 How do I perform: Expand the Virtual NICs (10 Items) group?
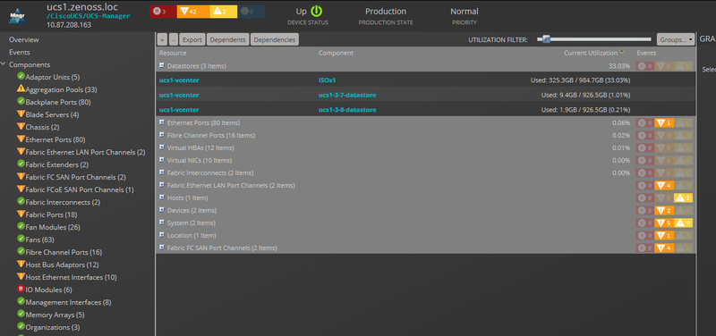(162, 161)
